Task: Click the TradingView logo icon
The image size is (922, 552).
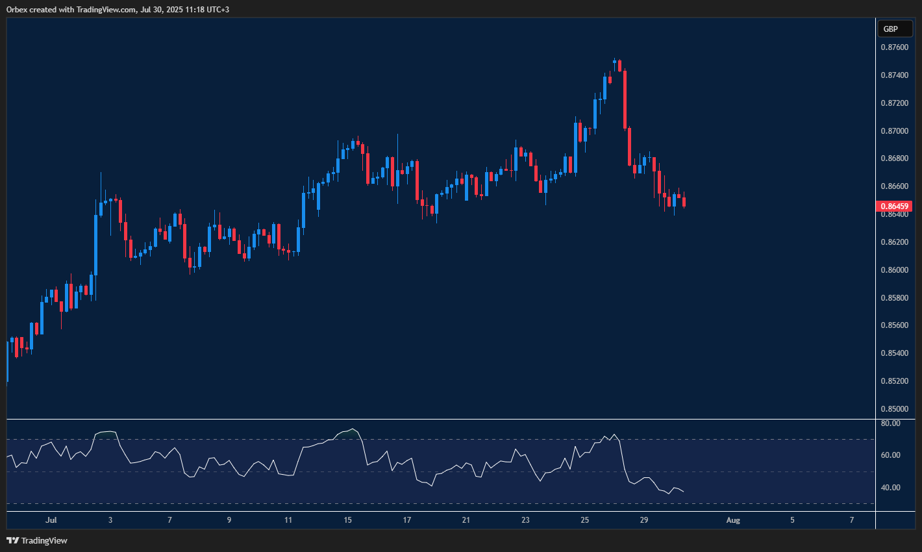Action: 12,540
